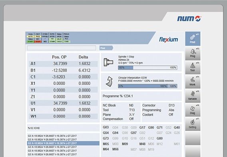This screenshot has height=157, width=227.
Task: Click the 6.4312 delta value
Action: (84, 70)
